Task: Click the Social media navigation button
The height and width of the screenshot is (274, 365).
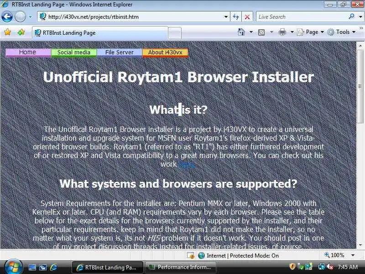Action: [74, 53]
